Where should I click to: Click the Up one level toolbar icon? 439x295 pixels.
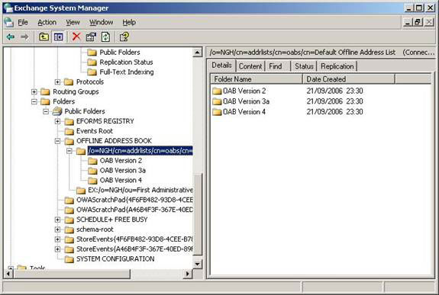44,37
